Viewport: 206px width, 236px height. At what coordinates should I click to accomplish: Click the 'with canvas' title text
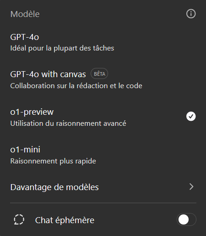pos(64,74)
